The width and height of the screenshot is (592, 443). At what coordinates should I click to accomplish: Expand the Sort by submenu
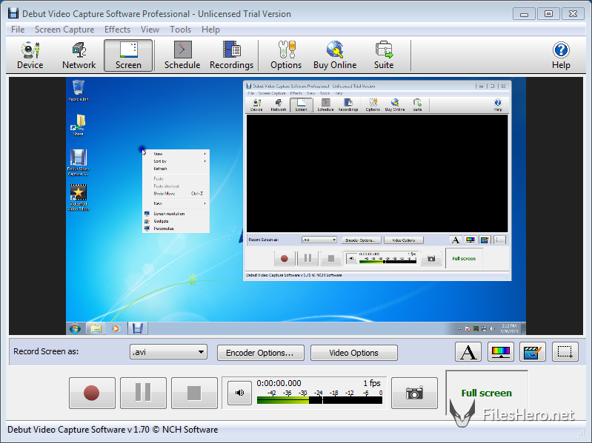coord(176,161)
